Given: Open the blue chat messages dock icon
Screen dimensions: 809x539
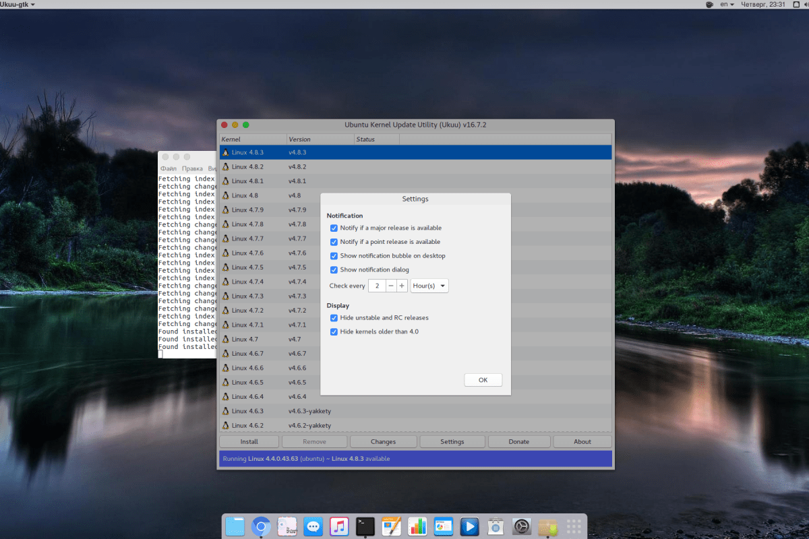Looking at the screenshot, I should [x=313, y=526].
